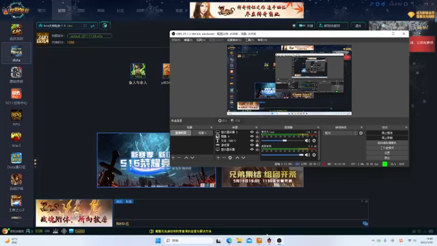This screenshot has width=437, height=246.
Task: Click the chat send icon in team panel
Action: click(365, 224)
